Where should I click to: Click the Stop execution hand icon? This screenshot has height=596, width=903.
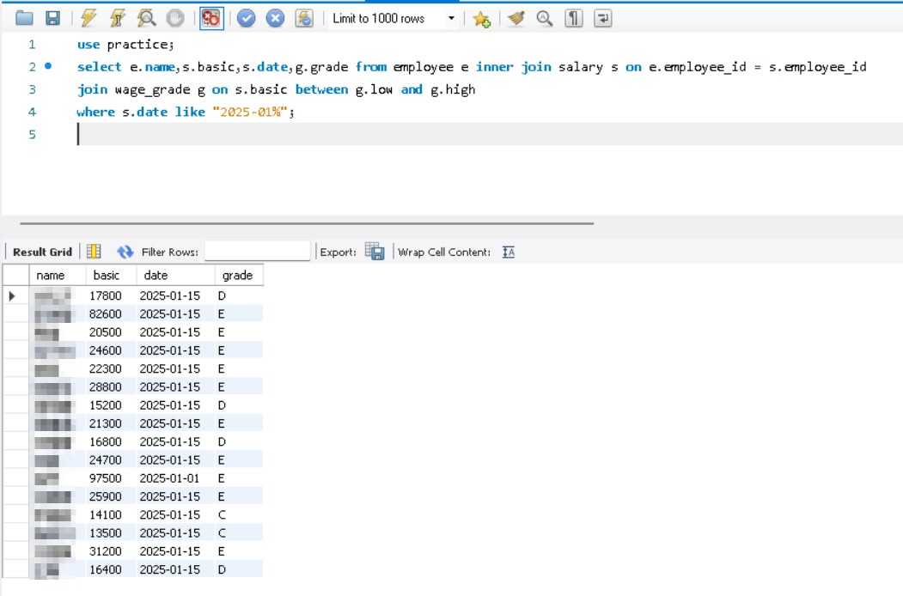pyautogui.click(x=174, y=18)
